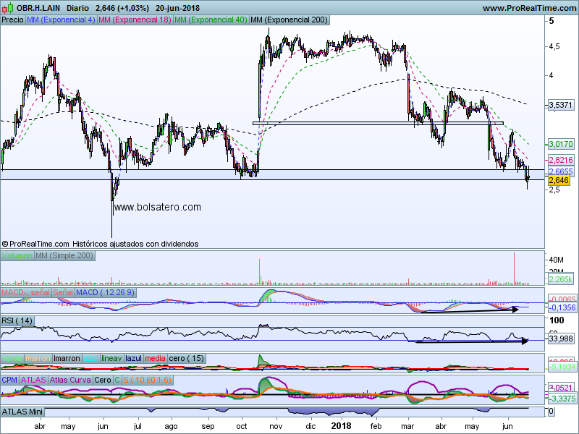This screenshot has height=434, width=579.
Task: Select the Volumen panel label
Action: [17, 256]
